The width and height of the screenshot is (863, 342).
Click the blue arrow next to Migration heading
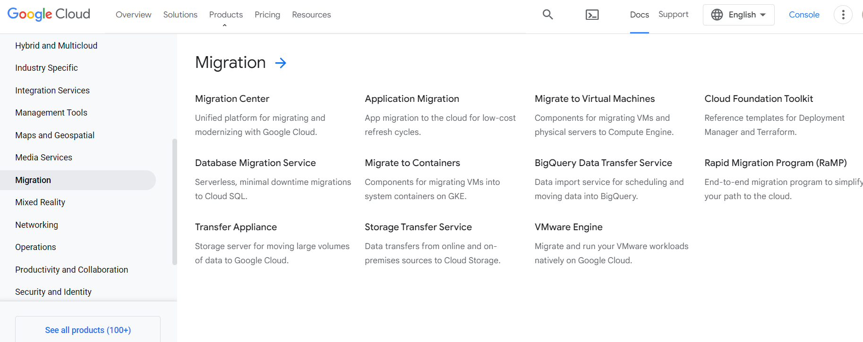281,63
